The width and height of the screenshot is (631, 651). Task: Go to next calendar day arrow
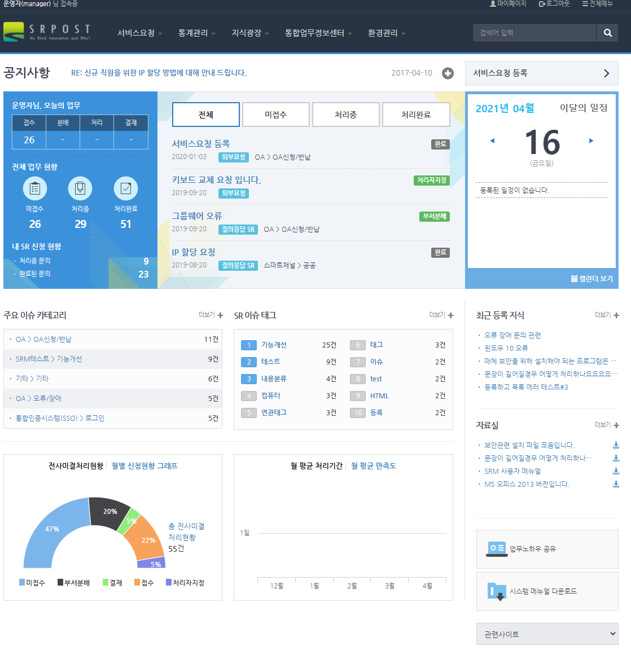click(x=591, y=140)
